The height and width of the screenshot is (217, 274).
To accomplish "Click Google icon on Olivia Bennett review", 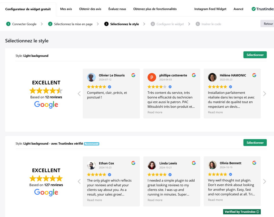I will (x=254, y=163).
